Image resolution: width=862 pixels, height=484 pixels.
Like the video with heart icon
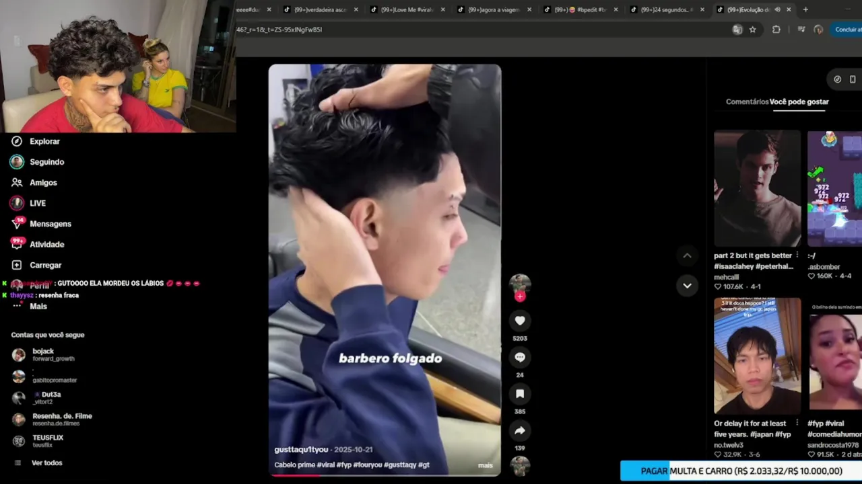[x=520, y=321]
